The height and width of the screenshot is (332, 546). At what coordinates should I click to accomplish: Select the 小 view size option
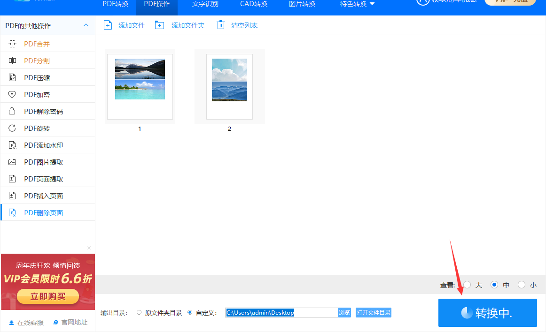[x=521, y=285]
